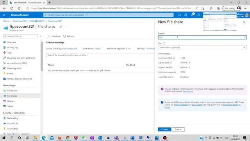Click the file shares prefix search box
Image resolution: width=250 pixels, height=141 pixels.
100,55
